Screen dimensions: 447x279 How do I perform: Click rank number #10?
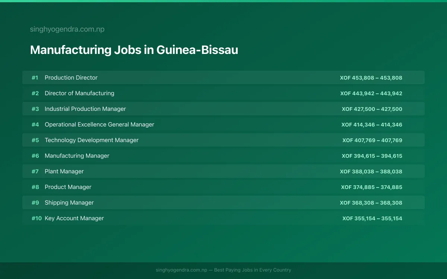pyautogui.click(x=37, y=218)
